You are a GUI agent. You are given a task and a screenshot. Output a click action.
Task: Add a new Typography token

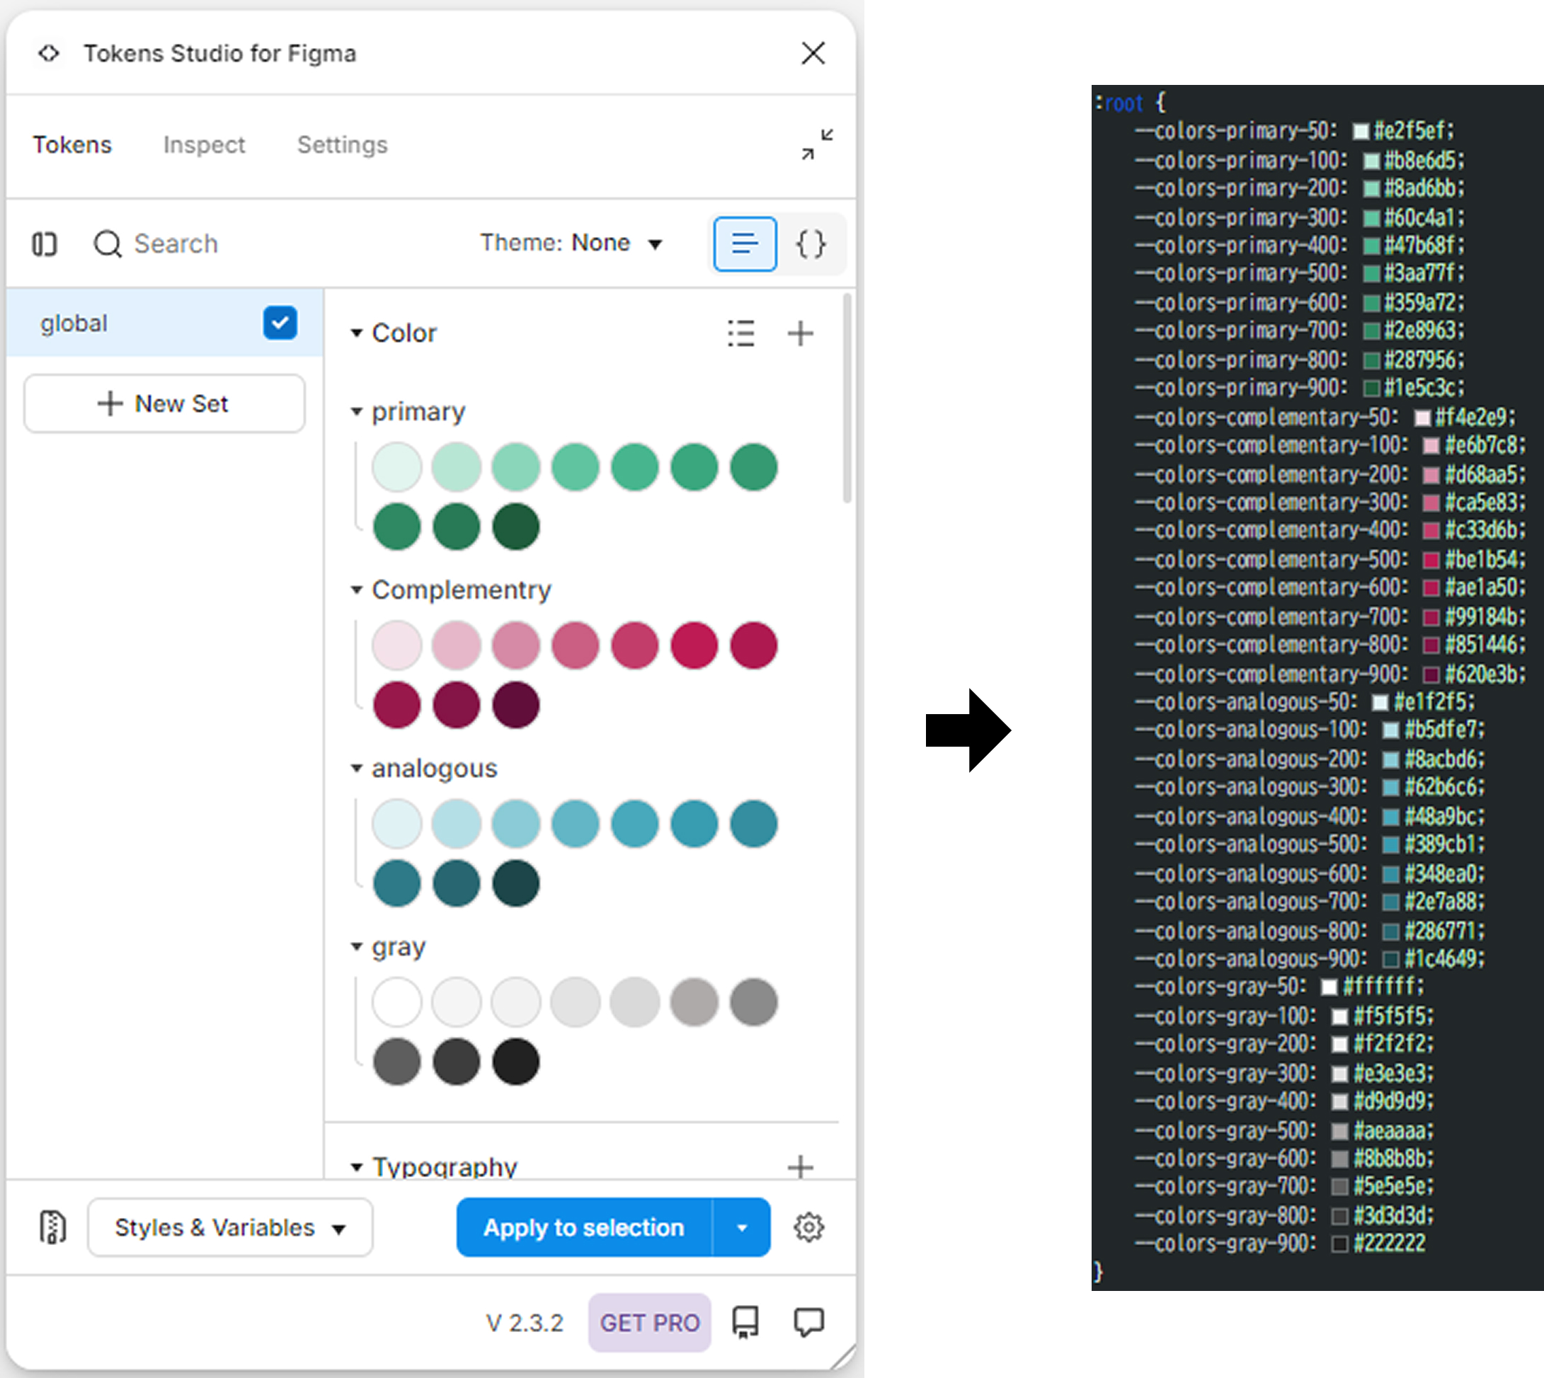[800, 1166]
